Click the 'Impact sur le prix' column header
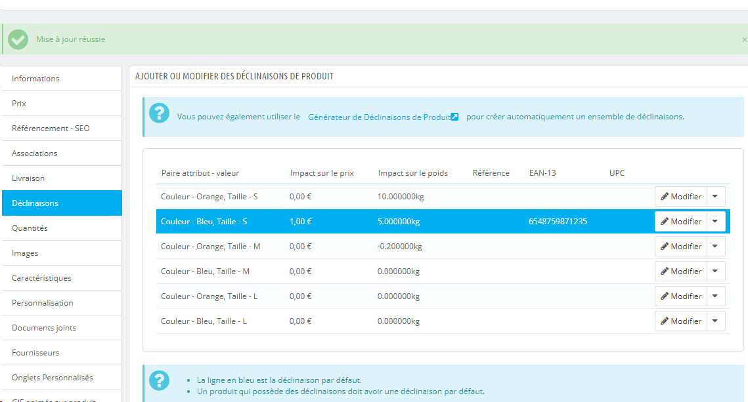 322,173
